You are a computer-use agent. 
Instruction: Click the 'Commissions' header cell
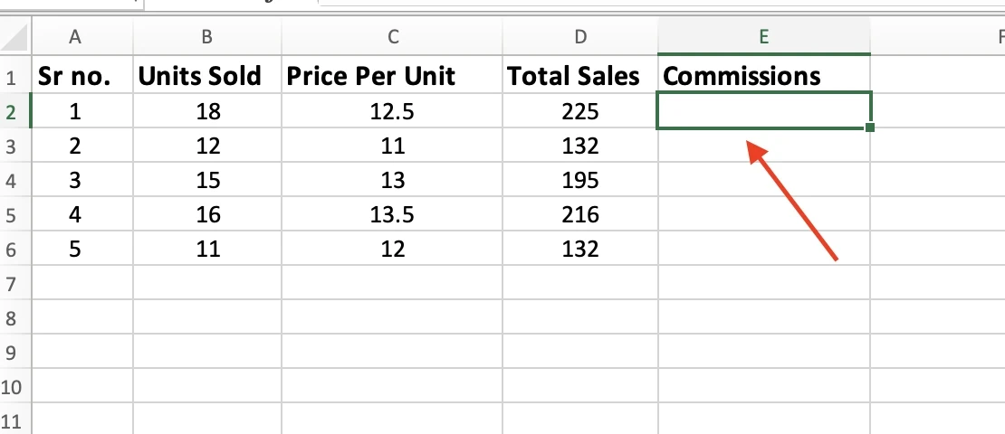click(x=763, y=76)
